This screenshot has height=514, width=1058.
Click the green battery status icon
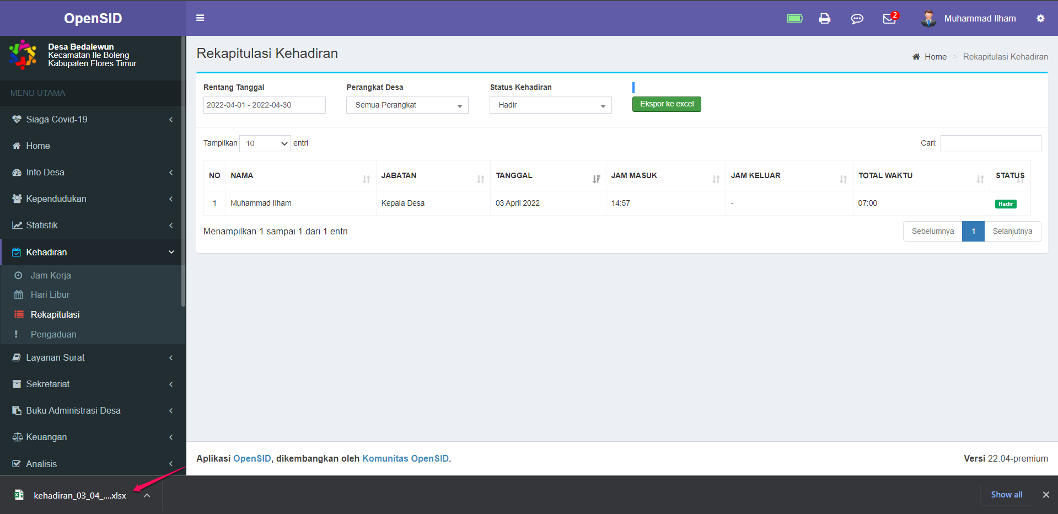(x=794, y=18)
